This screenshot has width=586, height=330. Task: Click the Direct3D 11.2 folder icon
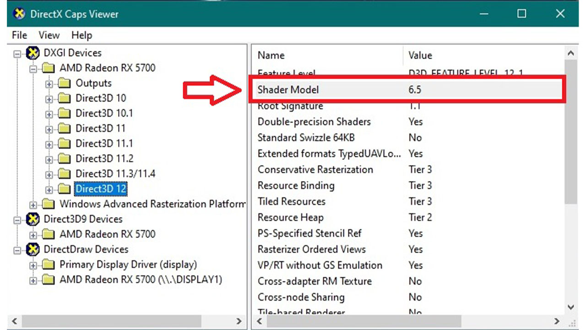(65, 159)
